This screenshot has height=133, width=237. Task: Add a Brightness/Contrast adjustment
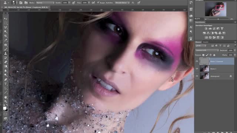tap(206, 28)
